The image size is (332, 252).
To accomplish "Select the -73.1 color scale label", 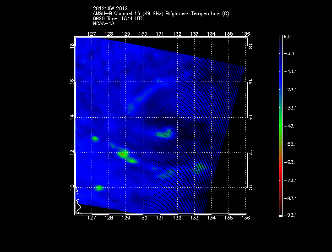I will click(x=290, y=181).
